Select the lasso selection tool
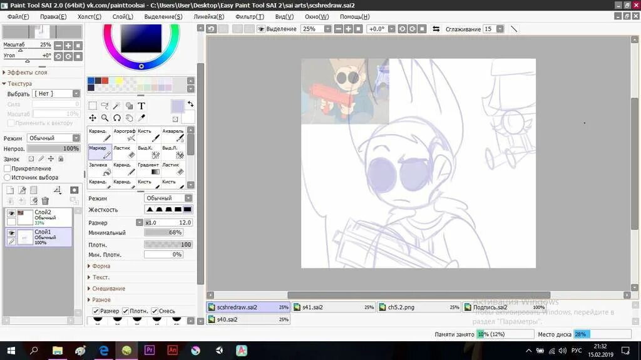This screenshot has height=360, width=641. (x=105, y=106)
